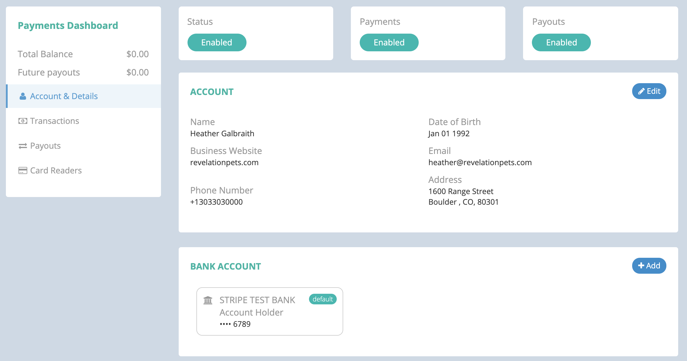
Task: Edit the account information
Action: (x=649, y=91)
